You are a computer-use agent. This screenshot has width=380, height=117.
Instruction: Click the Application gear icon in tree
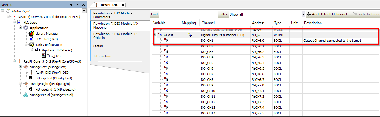(26, 28)
